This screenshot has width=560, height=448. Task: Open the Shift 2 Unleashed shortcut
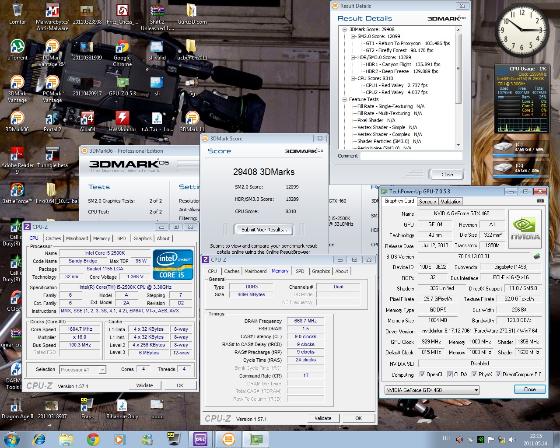pos(157,17)
